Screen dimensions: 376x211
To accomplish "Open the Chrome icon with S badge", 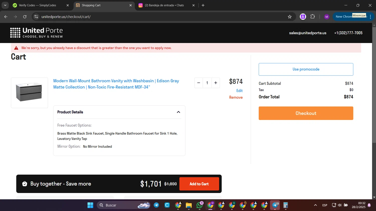I will (232, 205).
